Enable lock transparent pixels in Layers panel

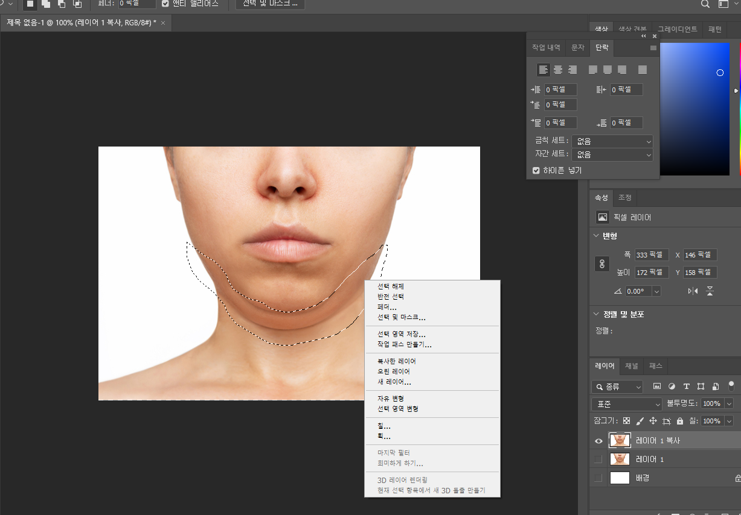626,420
